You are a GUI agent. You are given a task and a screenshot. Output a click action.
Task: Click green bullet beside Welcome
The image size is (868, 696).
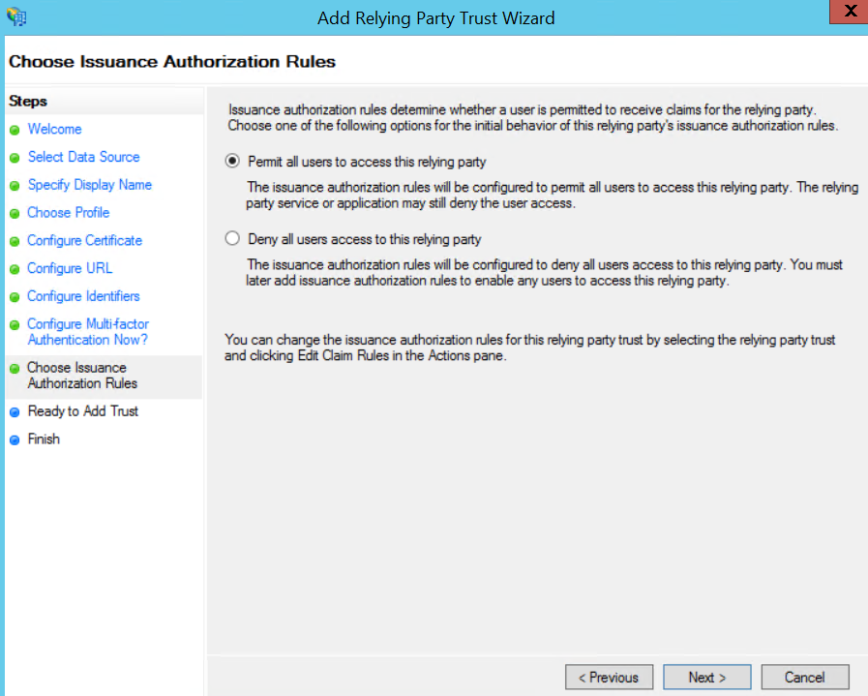click(x=15, y=130)
